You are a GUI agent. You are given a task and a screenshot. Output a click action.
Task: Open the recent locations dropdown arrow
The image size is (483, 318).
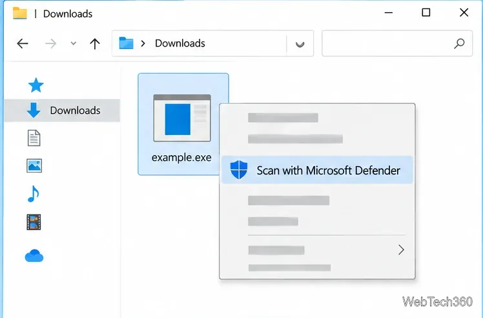pos(74,43)
